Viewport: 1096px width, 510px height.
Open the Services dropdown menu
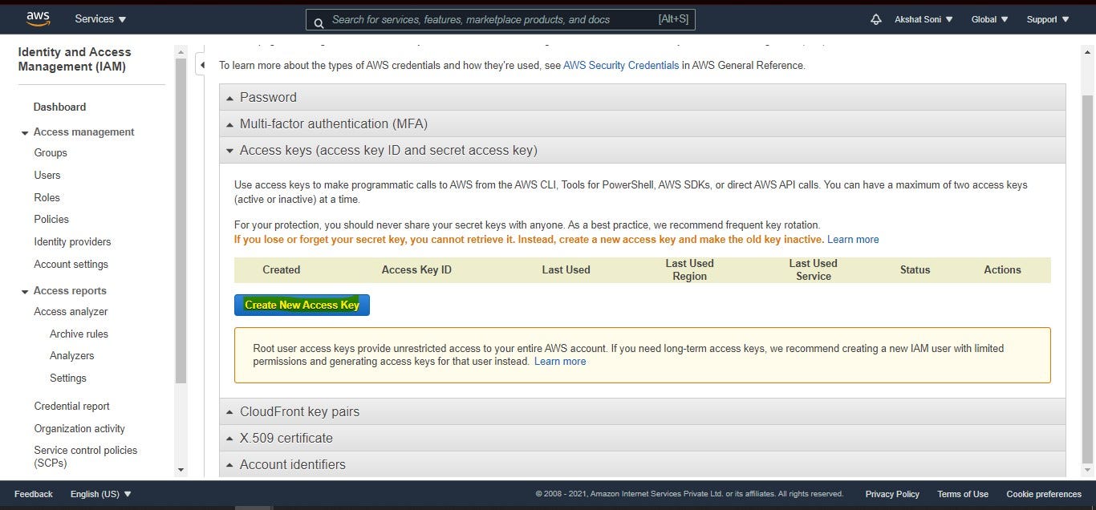(100, 19)
